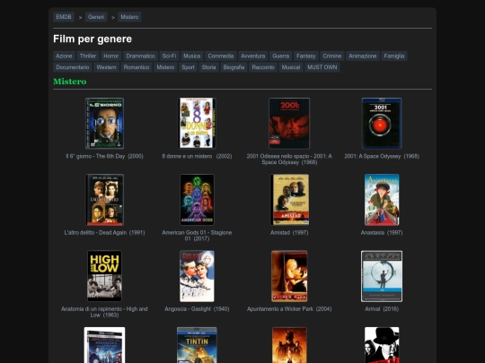The image size is (485, 363).
Task: Click title Angoscia - Gaslight (1940)
Action: 197,309
